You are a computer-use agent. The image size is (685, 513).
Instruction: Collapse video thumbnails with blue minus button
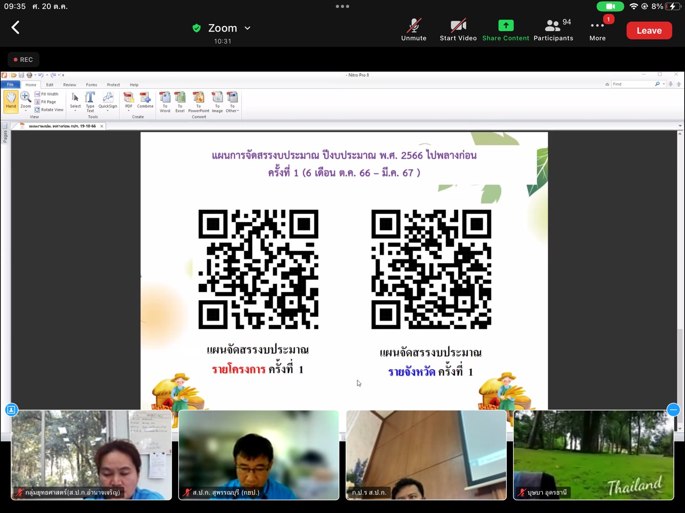point(673,409)
